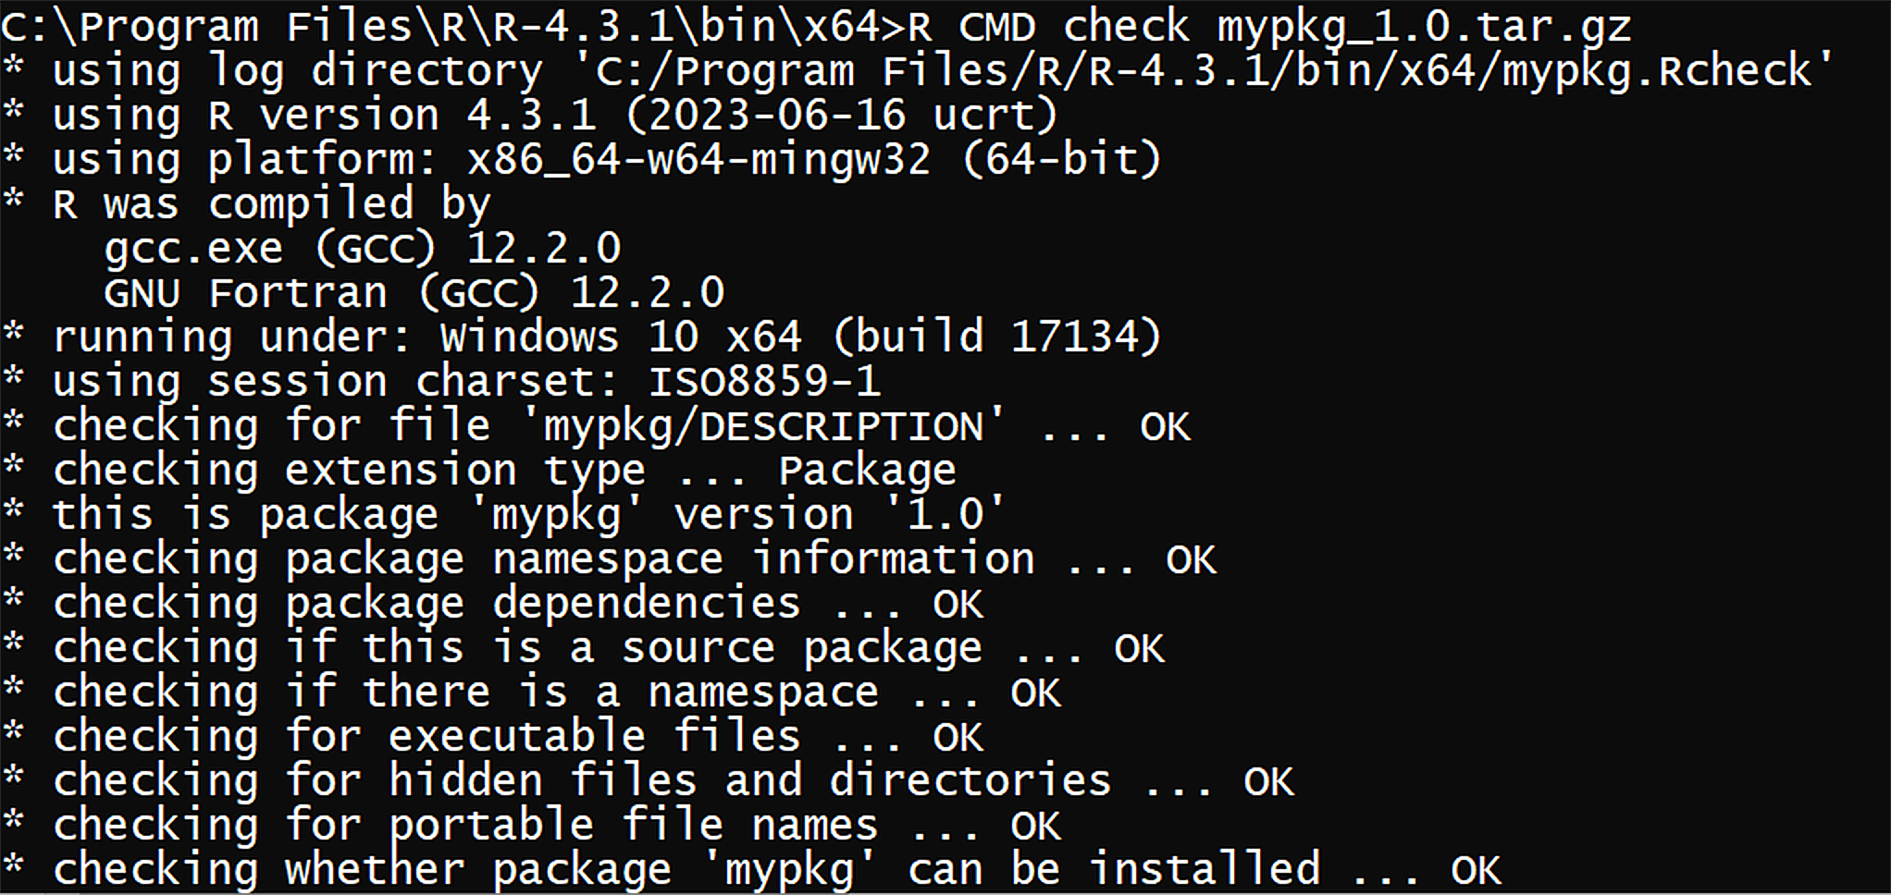Click the 'if there is a namespace' line
The image size is (1891, 895).
pyautogui.click(x=532, y=692)
